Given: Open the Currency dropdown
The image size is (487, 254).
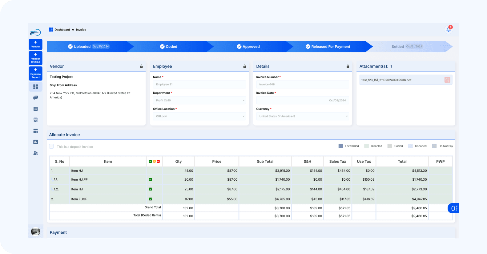Looking at the screenshot, I should point(303,116).
